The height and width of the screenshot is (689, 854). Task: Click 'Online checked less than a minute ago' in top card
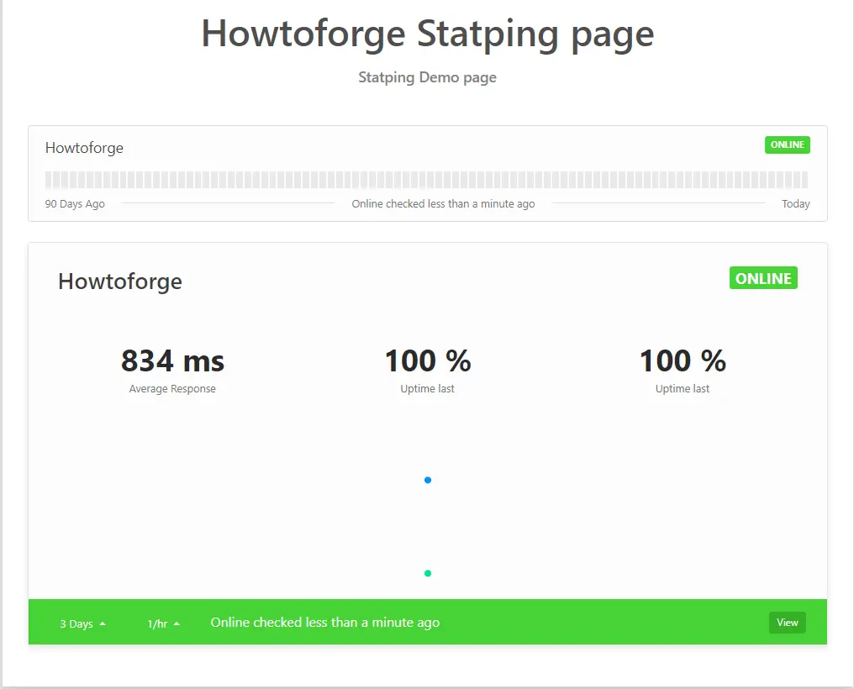(443, 203)
